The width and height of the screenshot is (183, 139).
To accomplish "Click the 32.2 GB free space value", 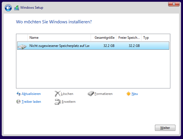I will tap(134, 46).
